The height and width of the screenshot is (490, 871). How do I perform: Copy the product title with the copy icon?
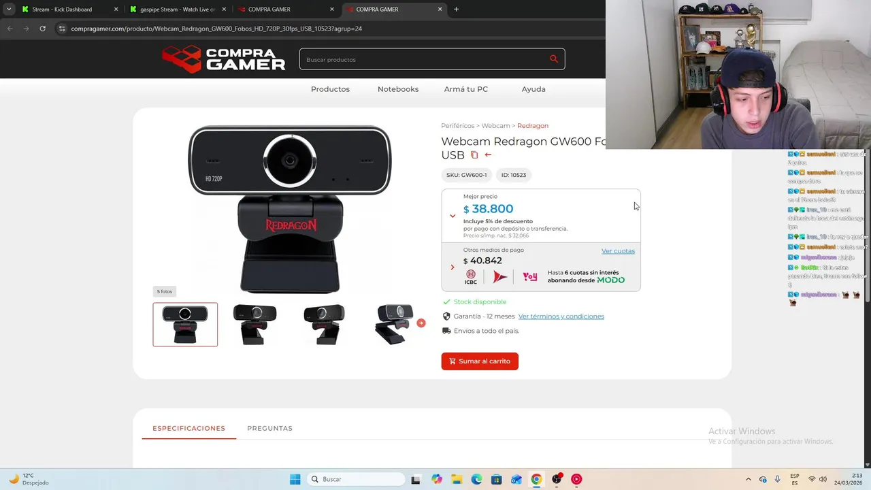(x=474, y=155)
